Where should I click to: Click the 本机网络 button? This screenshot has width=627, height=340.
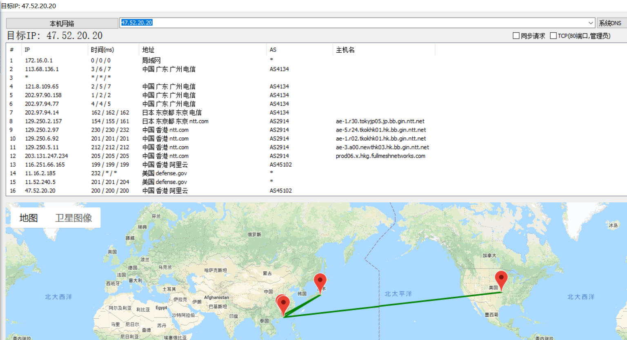point(62,23)
